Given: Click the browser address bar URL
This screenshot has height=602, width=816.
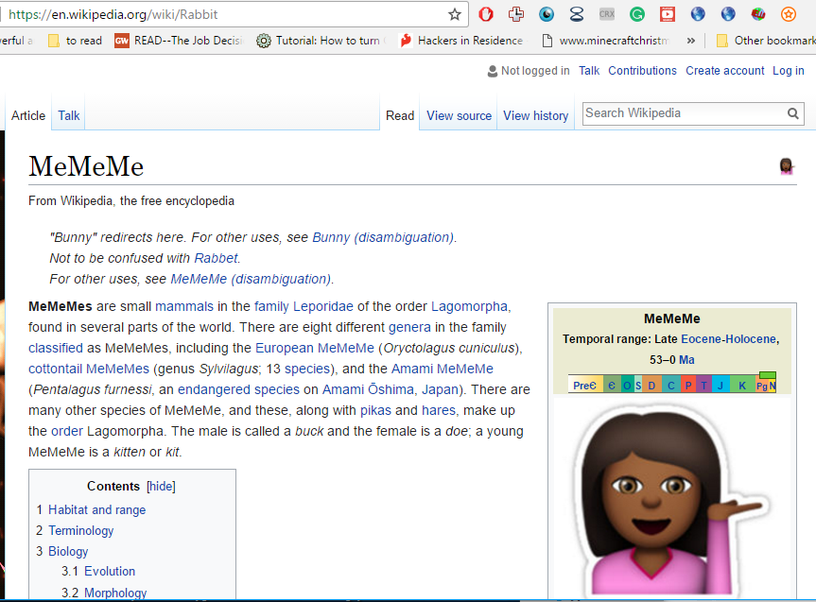Looking at the screenshot, I should pyautogui.click(x=113, y=14).
